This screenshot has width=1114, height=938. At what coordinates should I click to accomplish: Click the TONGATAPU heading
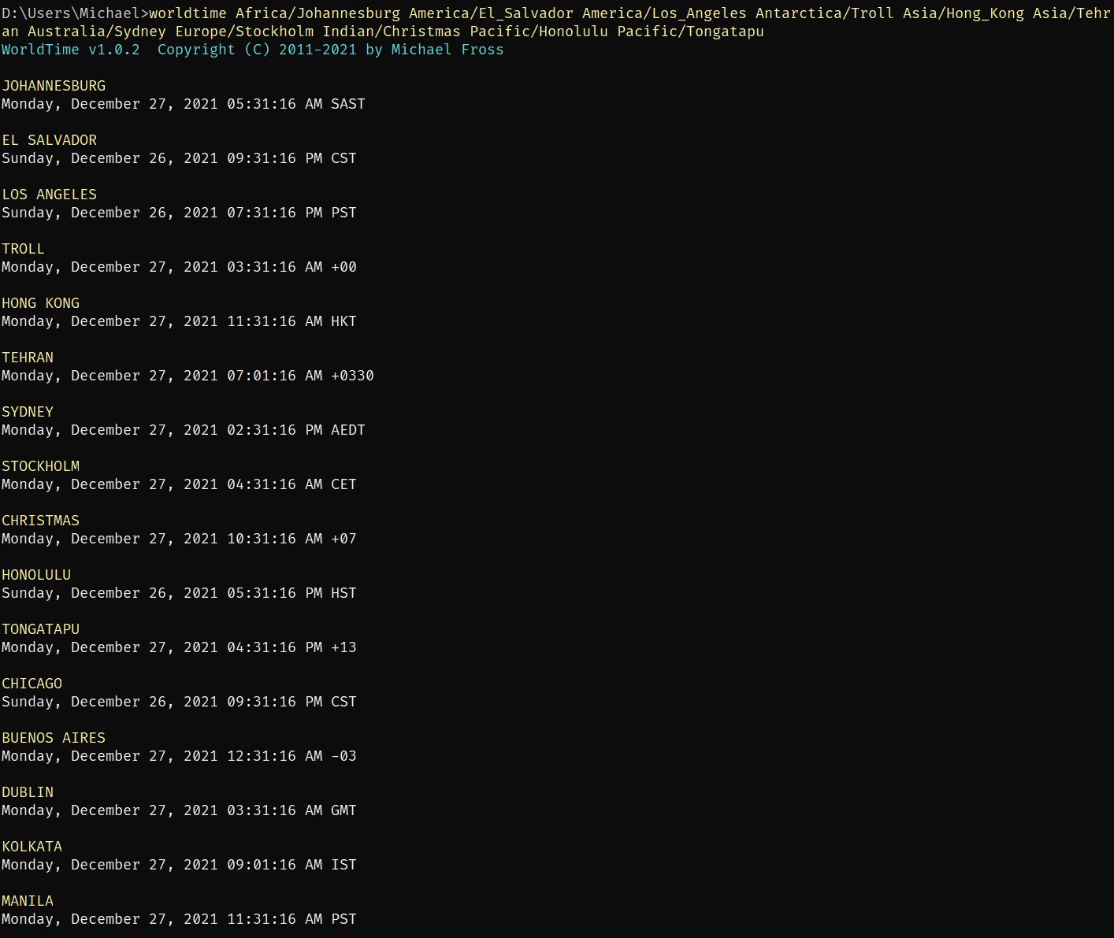(41, 629)
